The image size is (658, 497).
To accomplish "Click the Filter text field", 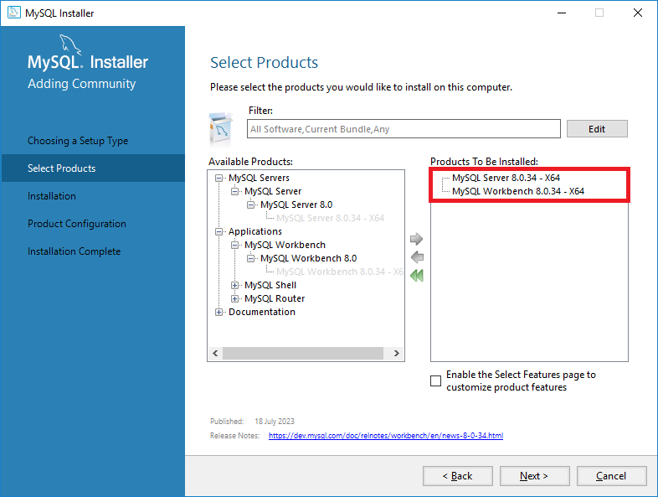I will tap(404, 128).
